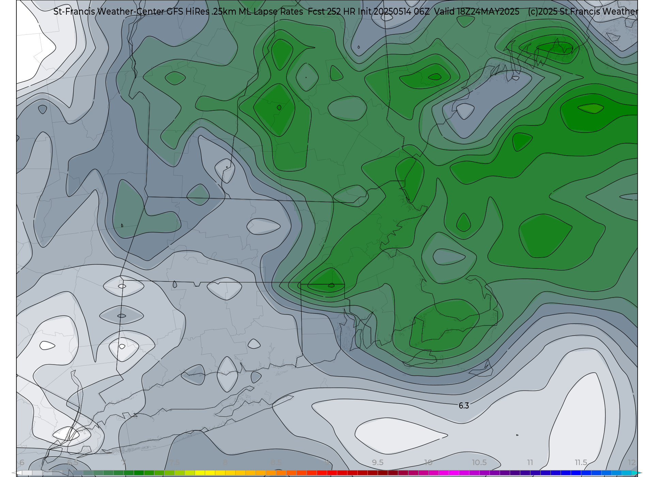Click the 'St-Francis Weather-Center' title text
Image resolution: width=654 pixels, height=477 pixels.
point(109,12)
